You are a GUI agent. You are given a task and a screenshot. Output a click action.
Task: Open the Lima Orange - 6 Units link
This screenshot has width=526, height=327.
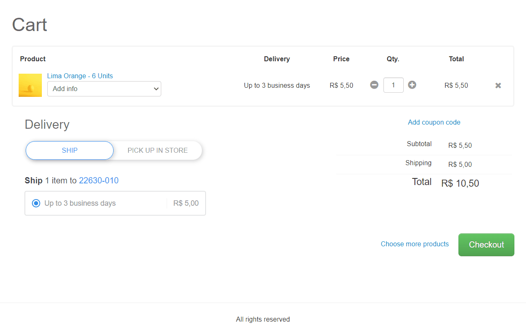[x=80, y=76]
